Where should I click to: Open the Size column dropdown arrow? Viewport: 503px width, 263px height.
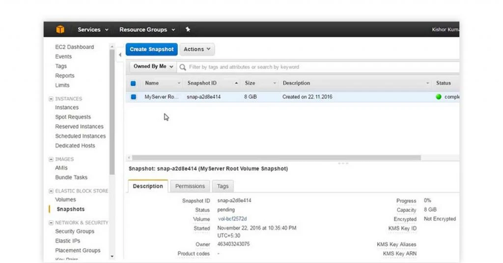[275, 83]
